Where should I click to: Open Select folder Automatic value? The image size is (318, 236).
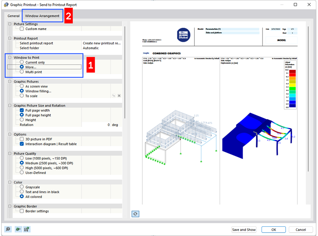pos(102,48)
